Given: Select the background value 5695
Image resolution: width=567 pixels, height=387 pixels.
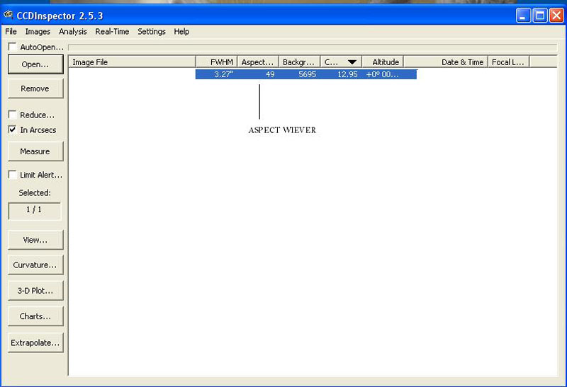Looking at the screenshot, I should coord(308,74).
